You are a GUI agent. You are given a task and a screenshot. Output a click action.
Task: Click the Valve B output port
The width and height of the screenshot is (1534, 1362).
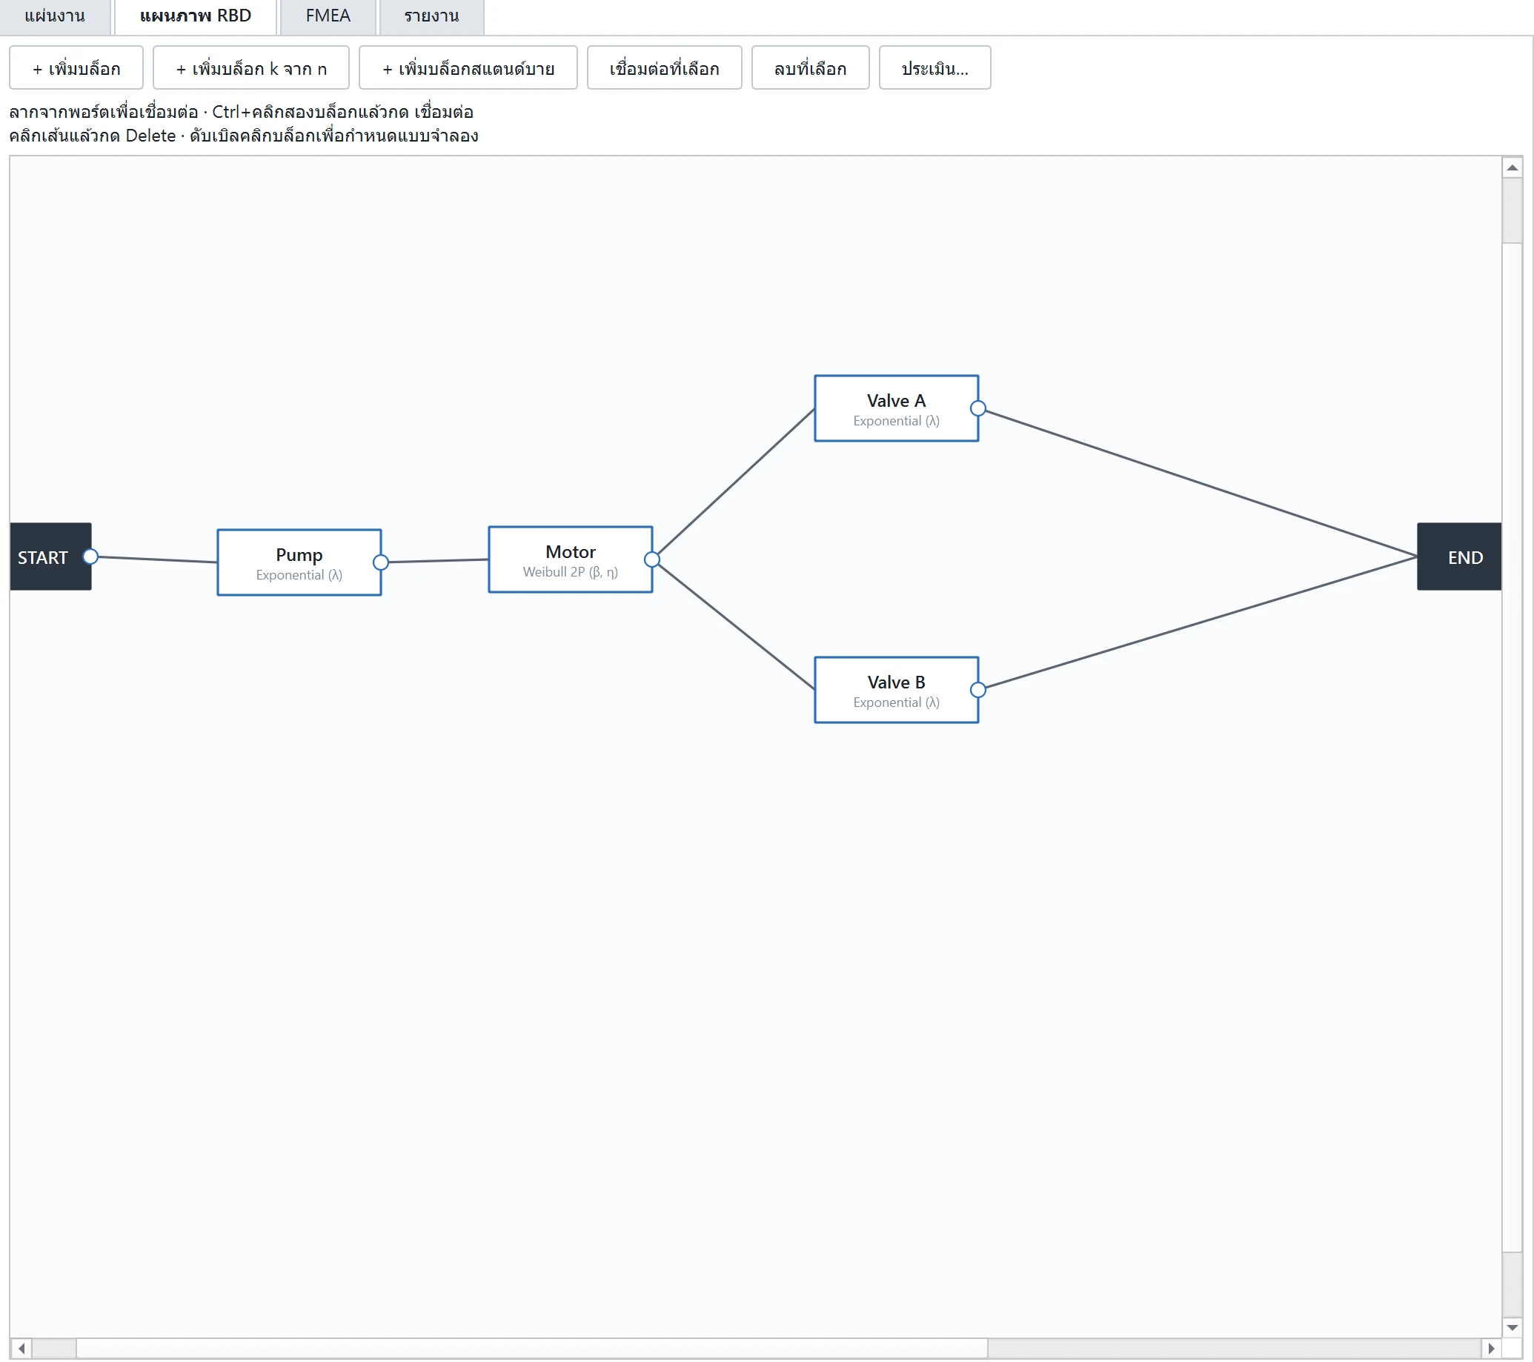(x=978, y=691)
